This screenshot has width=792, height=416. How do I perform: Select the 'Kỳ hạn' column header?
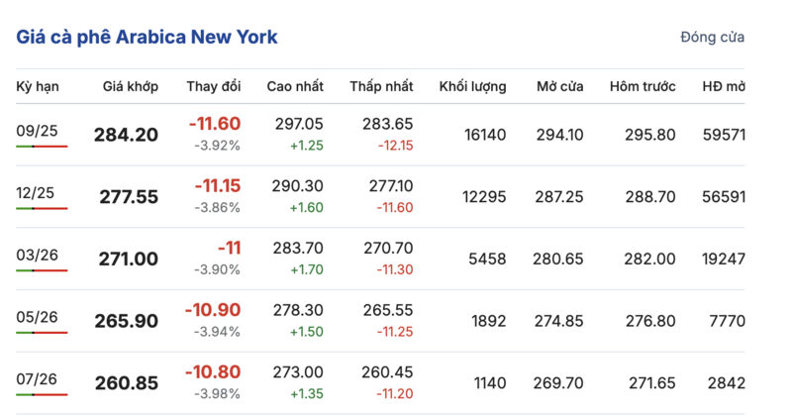pyautogui.click(x=38, y=86)
